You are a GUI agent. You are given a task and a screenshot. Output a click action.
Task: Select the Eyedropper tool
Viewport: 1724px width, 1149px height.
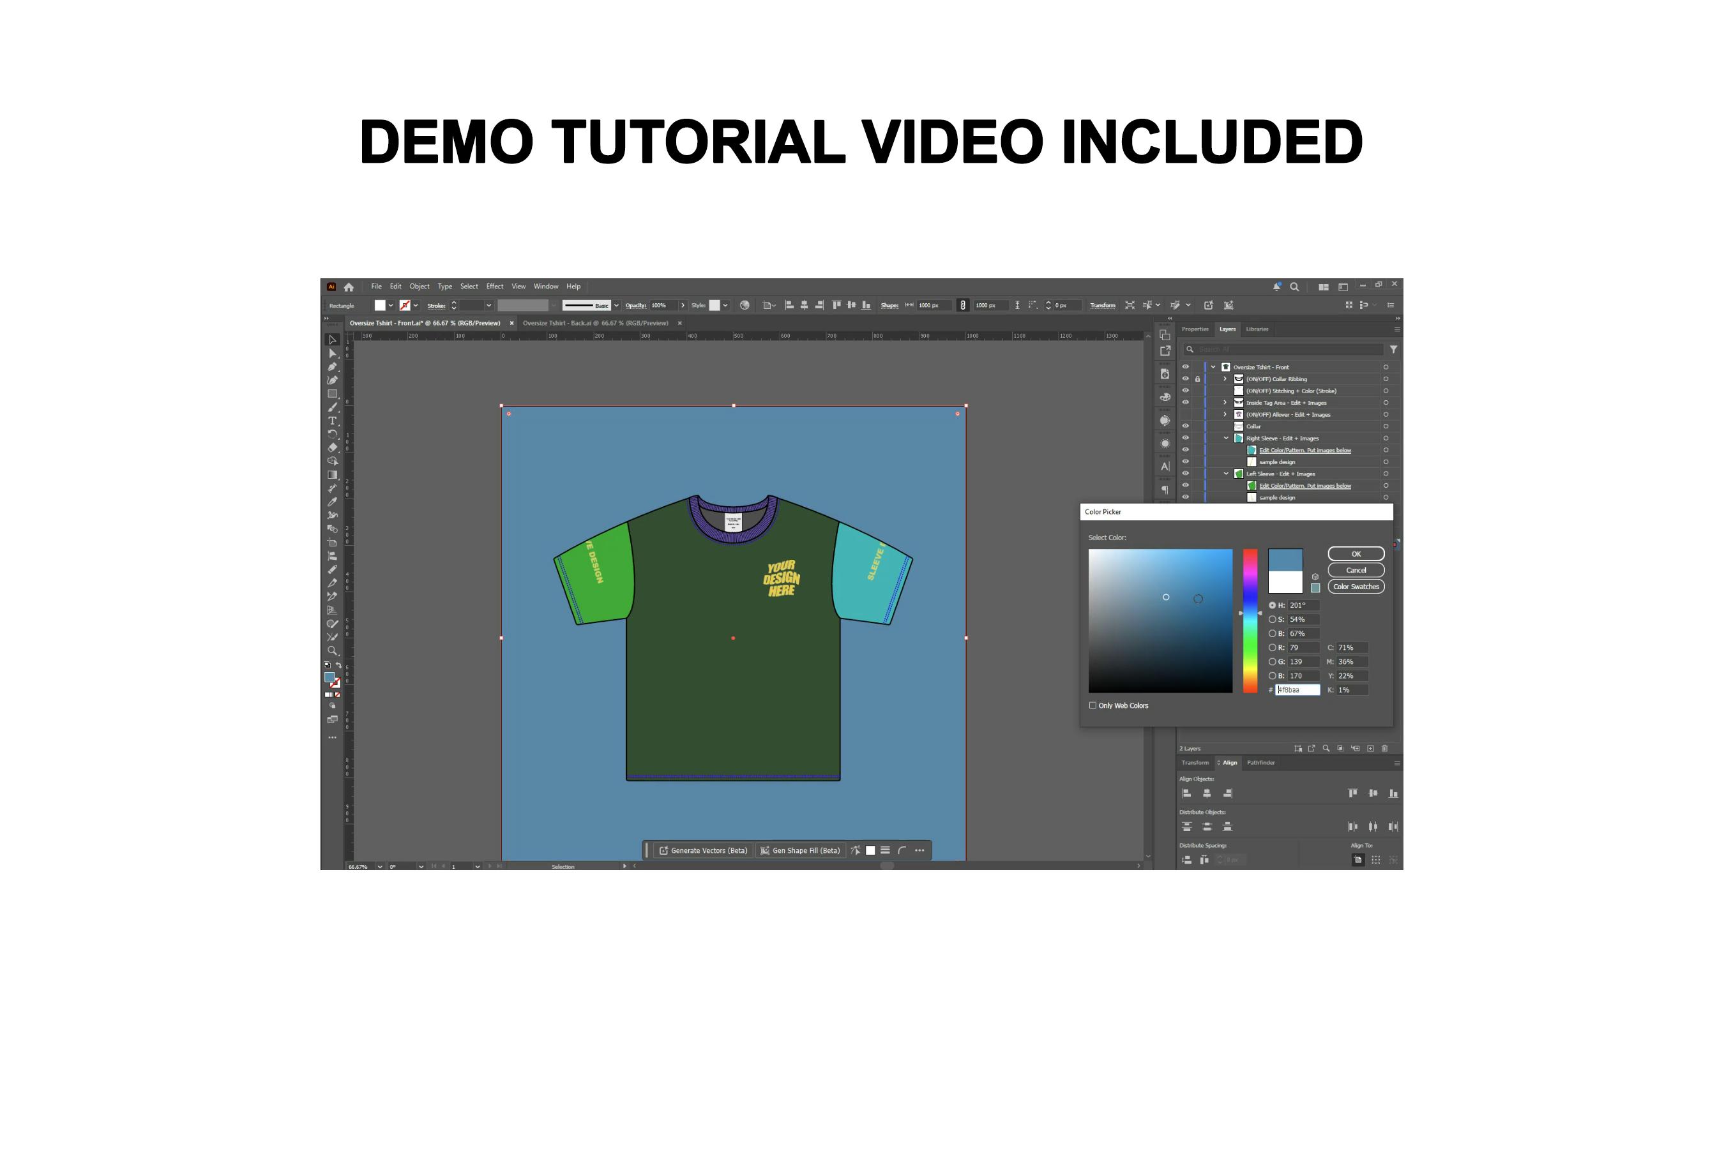[332, 502]
